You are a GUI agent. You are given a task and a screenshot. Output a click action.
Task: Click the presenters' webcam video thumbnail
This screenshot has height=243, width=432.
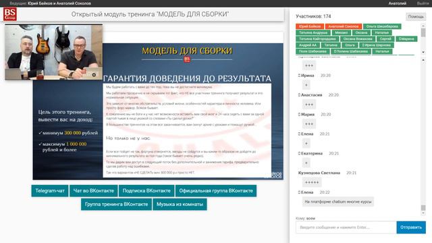[x=54, y=53]
